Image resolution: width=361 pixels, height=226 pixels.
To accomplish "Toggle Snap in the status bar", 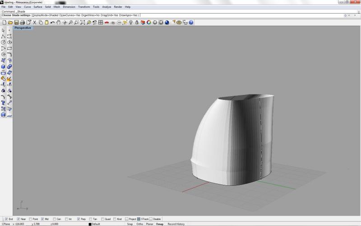I will (130, 224).
